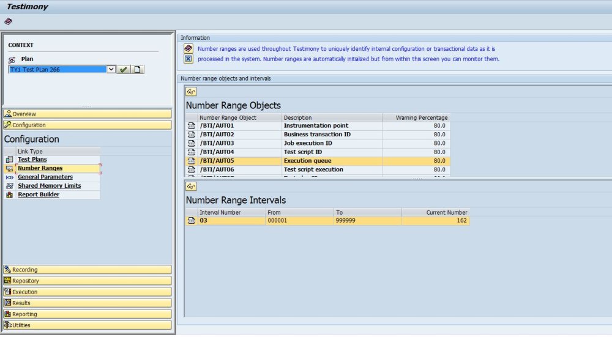Open the General Parameters link
The height and width of the screenshot is (337, 612).
tap(45, 177)
